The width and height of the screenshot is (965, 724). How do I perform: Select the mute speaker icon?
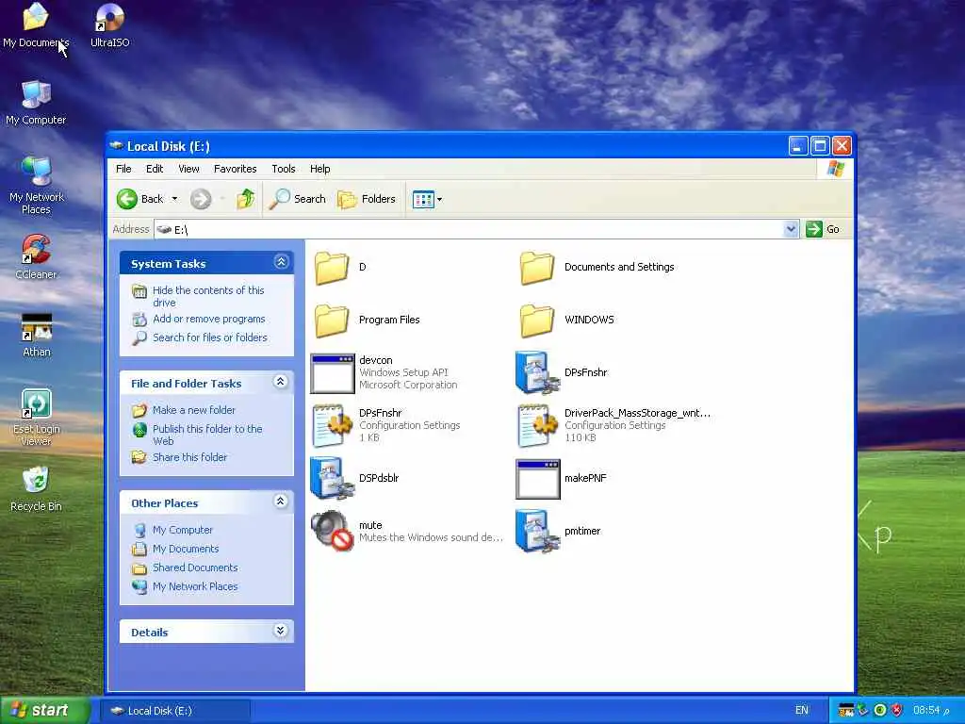pos(333,531)
